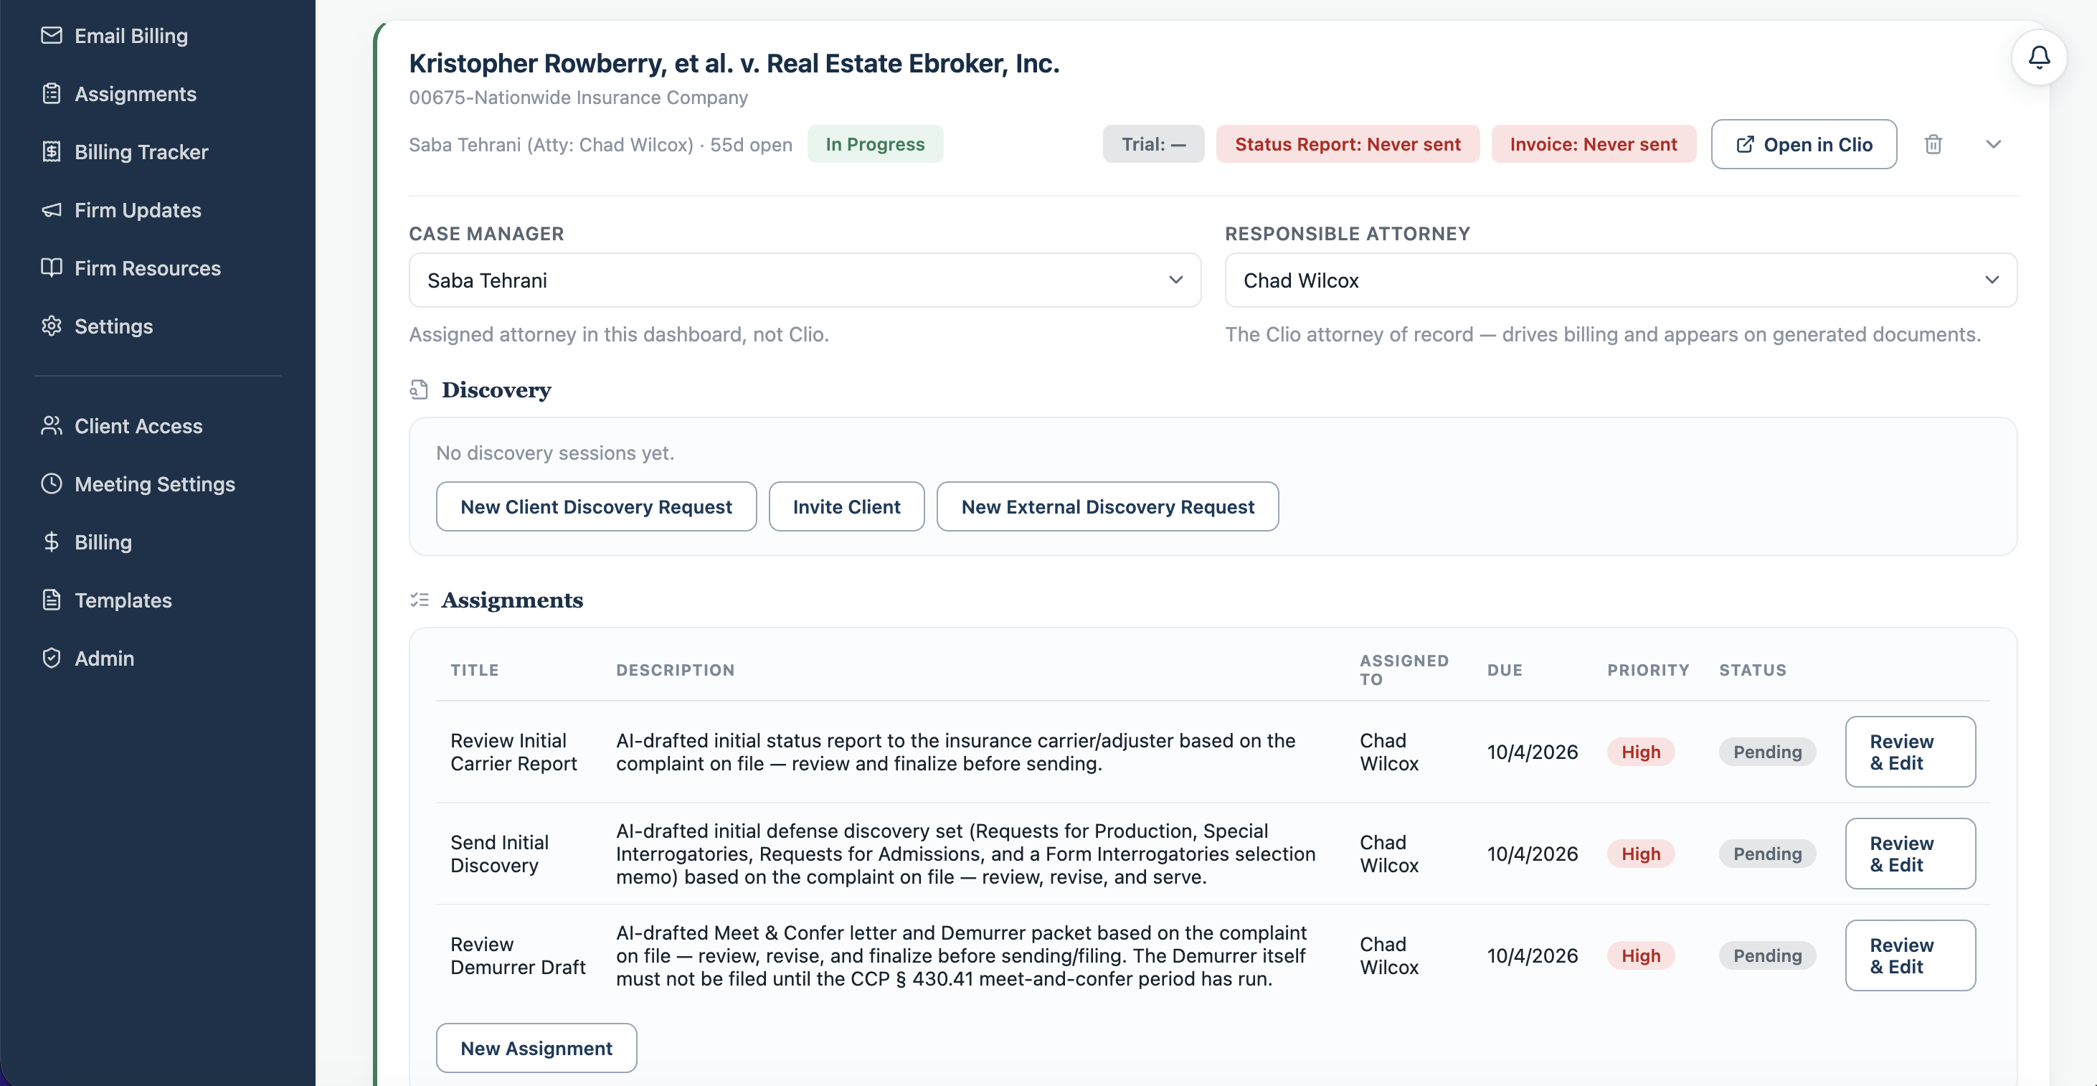Click New Client Discovery Request
The image size is (2097, 1086).
596,506
